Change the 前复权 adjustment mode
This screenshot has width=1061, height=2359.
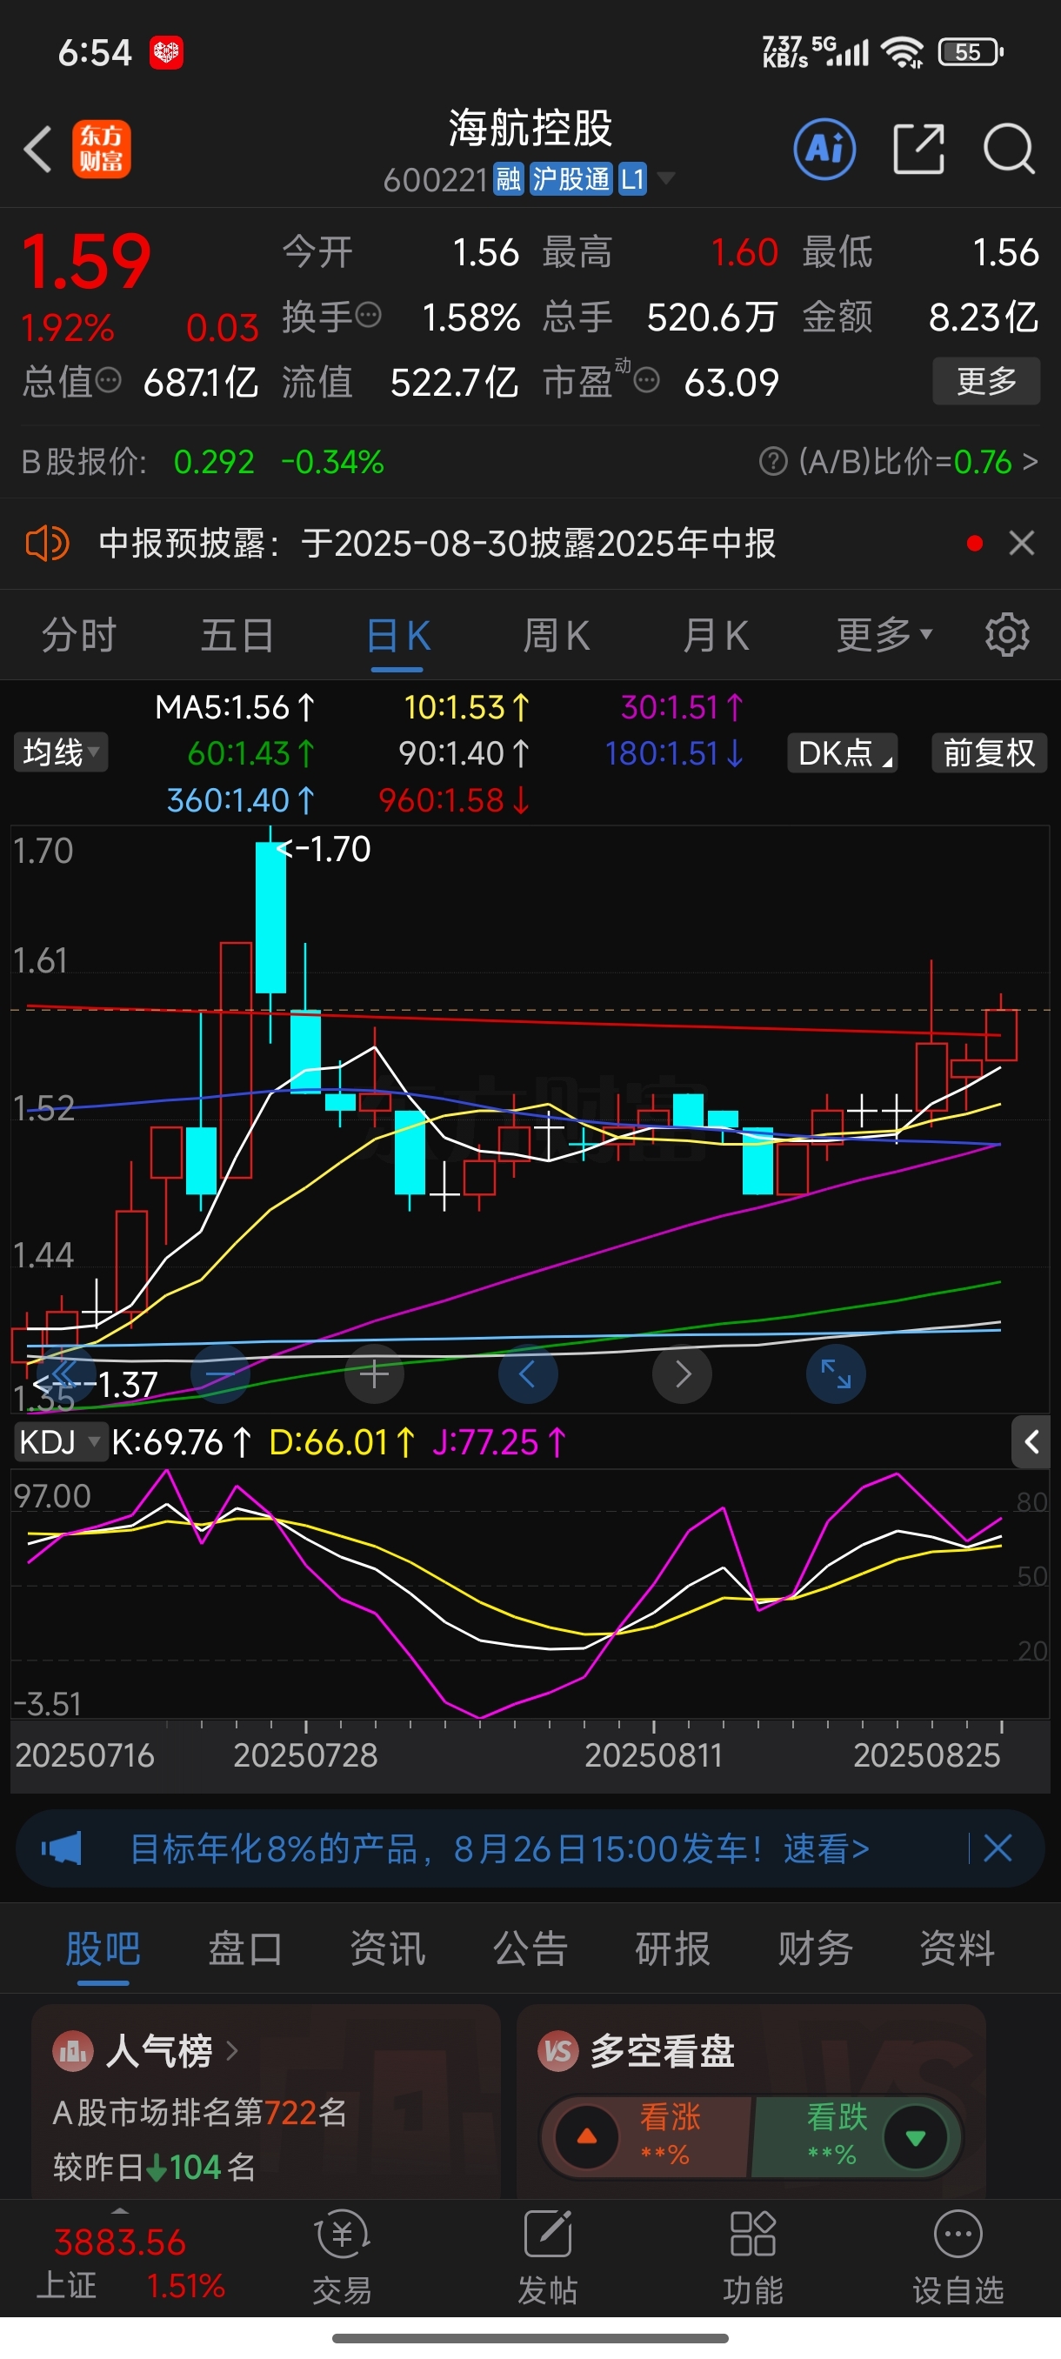[990, 752]
